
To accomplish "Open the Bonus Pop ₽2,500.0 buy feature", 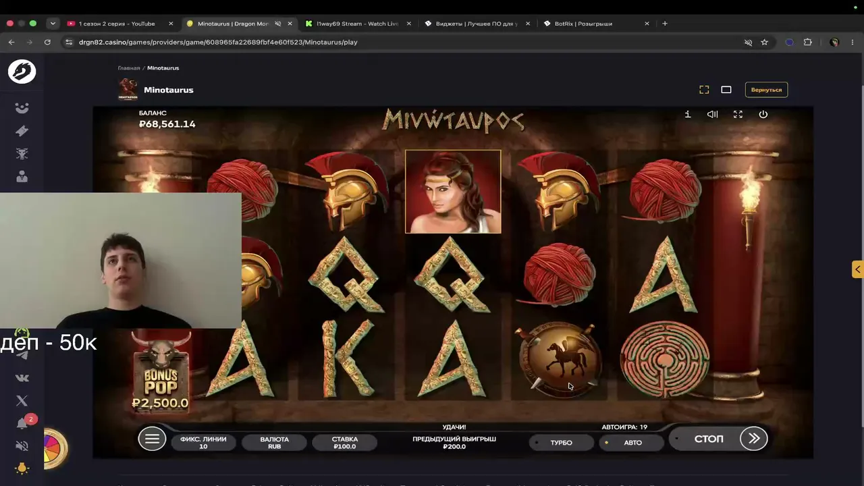I will 161,373.
